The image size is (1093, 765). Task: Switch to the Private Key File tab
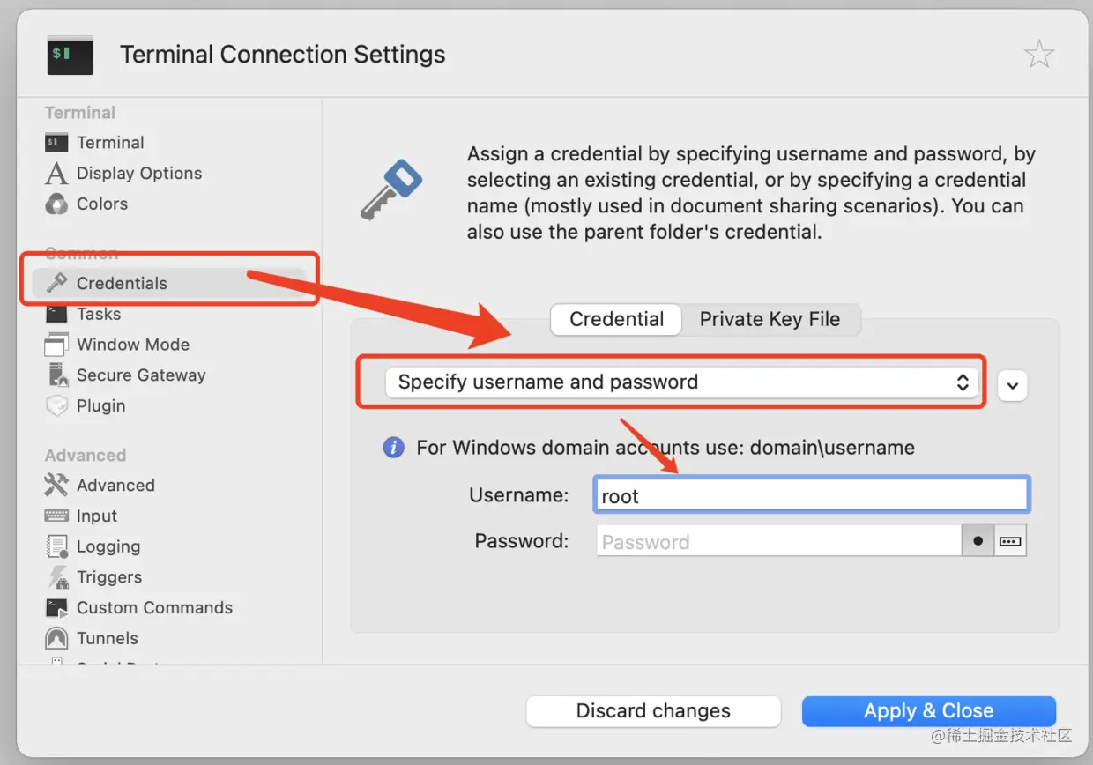point(770,319)
